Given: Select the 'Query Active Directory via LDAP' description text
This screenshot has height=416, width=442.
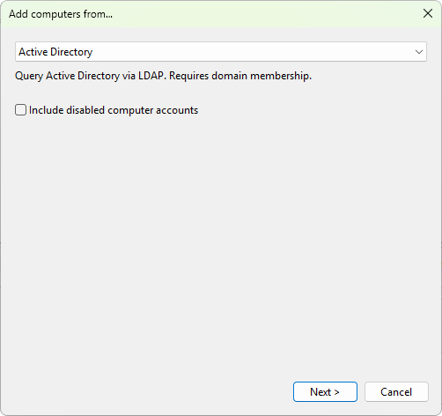Looking at the screenshot, I should tap(163, 76).
